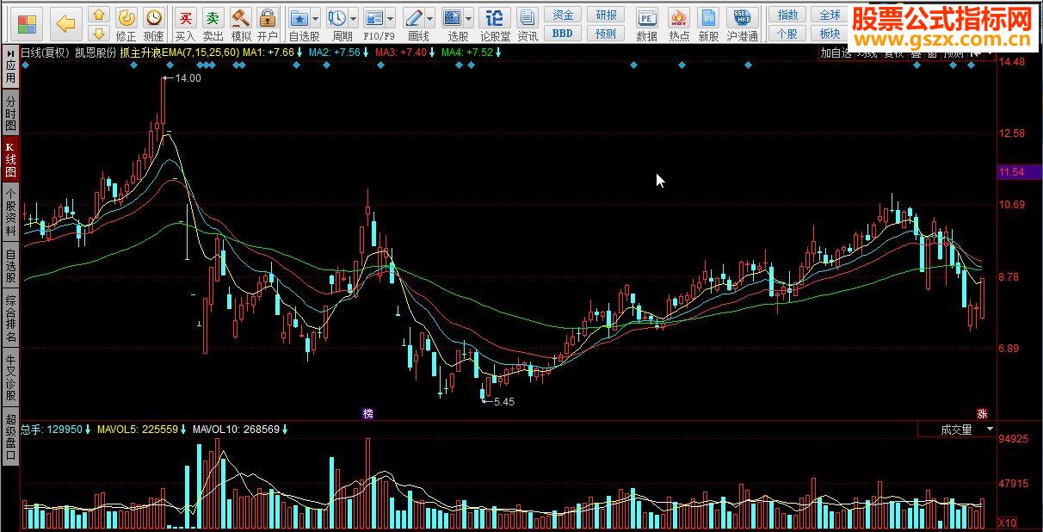Screen dimensions: 1043x532
Task: Click the MAVOL10: 268569 readout
Action: (236, 429)
